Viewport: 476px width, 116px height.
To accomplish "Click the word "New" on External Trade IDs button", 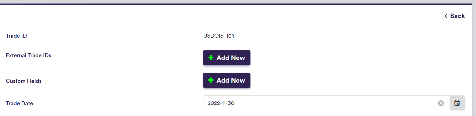I will (238, 58).
